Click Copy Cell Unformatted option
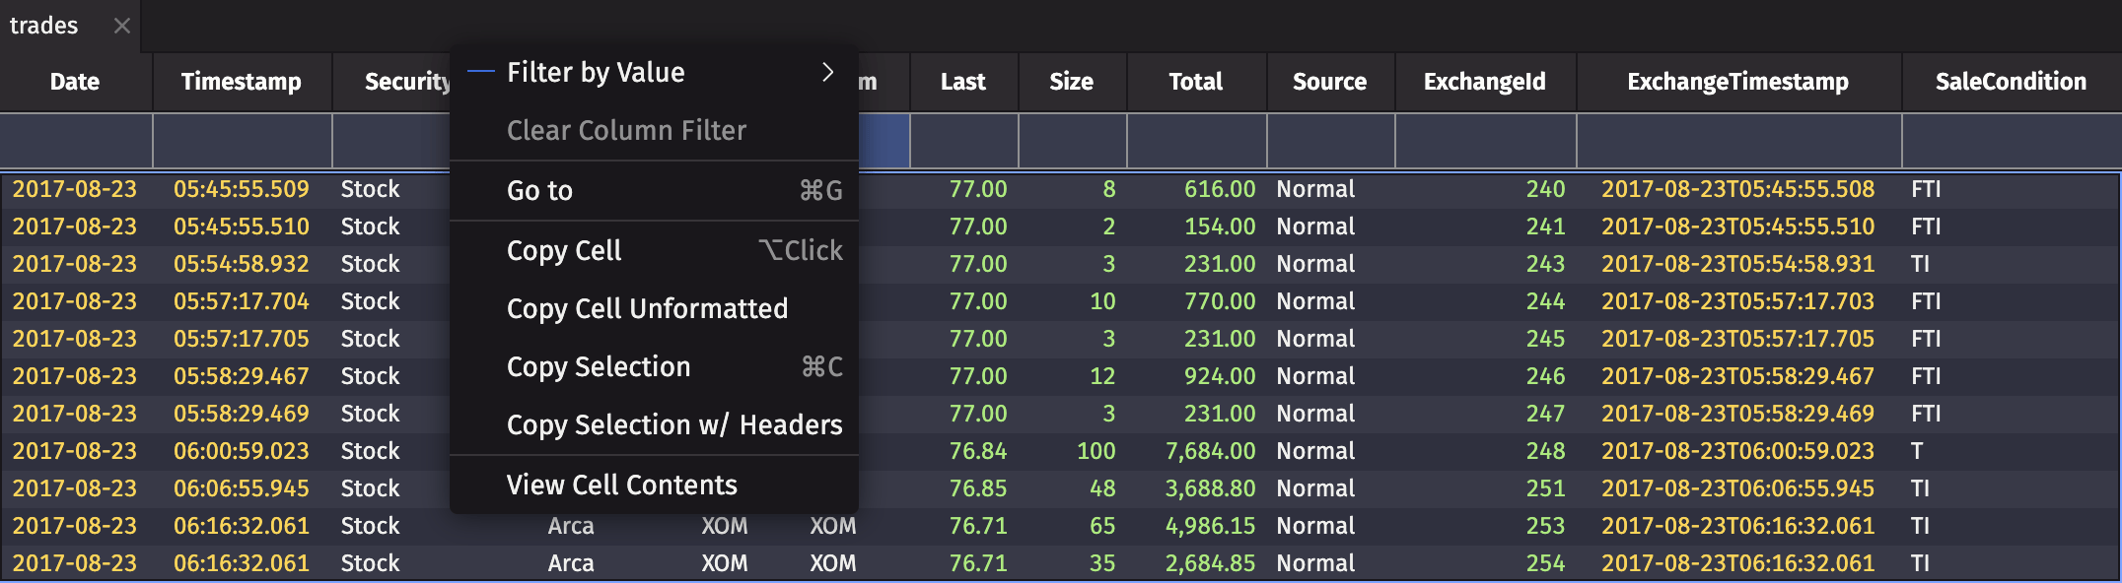The image size is (2122, 583). tap(647, 308)
